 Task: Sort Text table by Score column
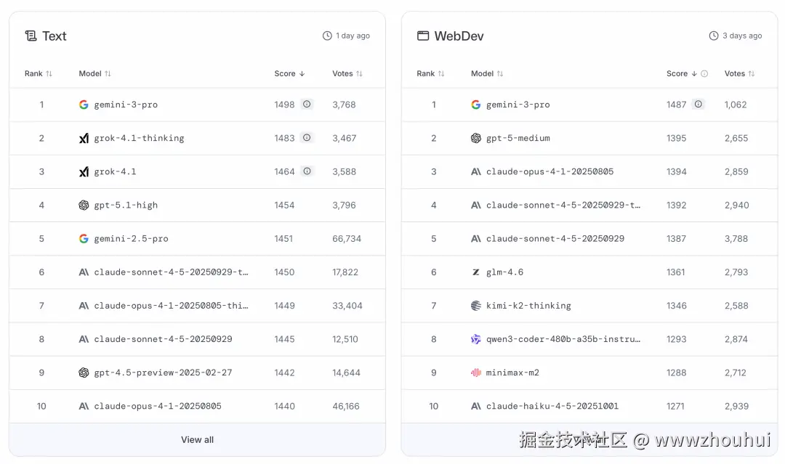[289, 73]
